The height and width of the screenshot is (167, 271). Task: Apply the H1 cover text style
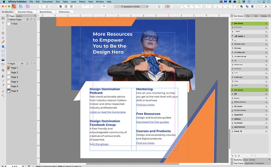click(x=239, y=106)
